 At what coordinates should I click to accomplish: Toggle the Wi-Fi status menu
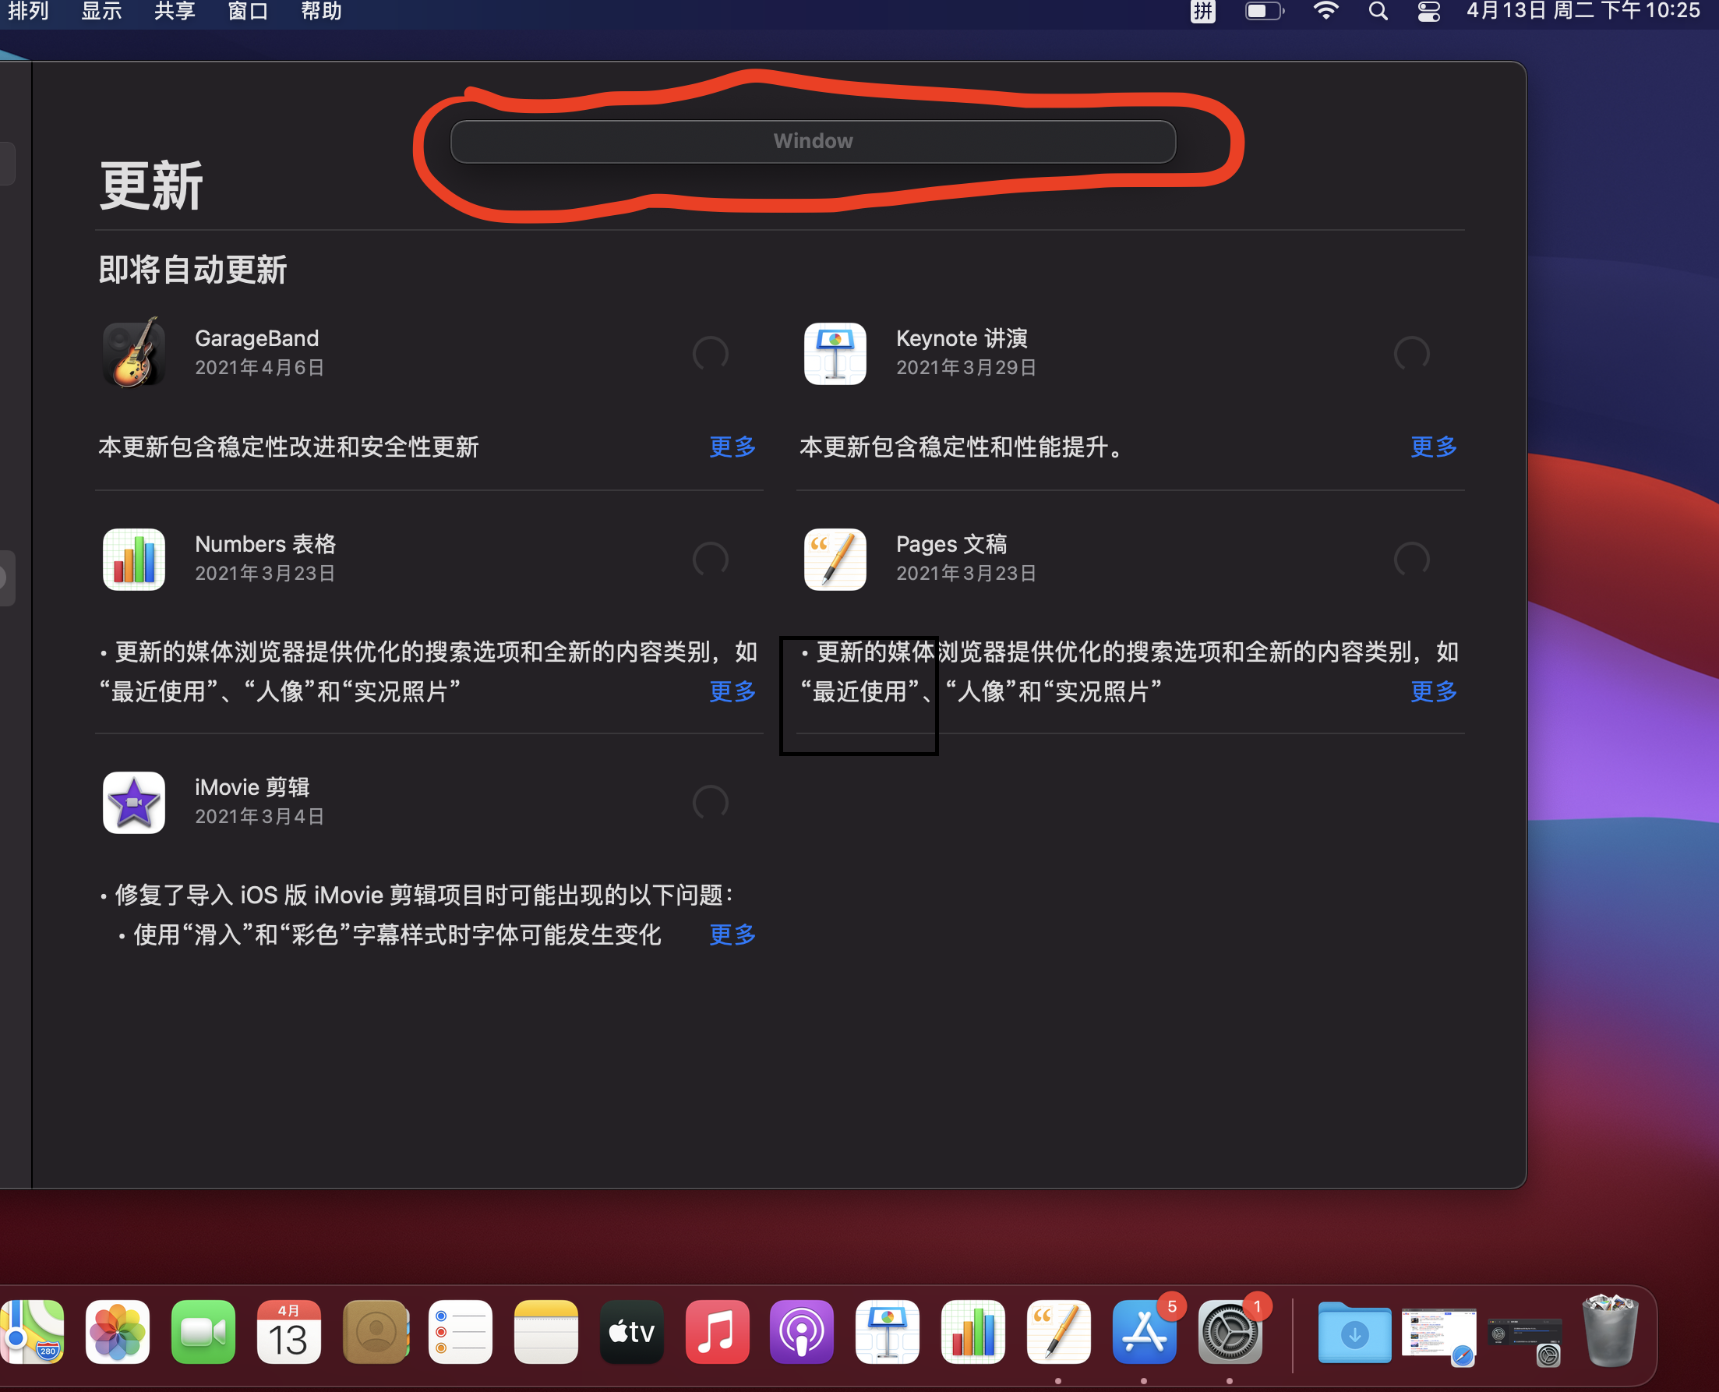pyautogui.click(x=1326, y=11)
